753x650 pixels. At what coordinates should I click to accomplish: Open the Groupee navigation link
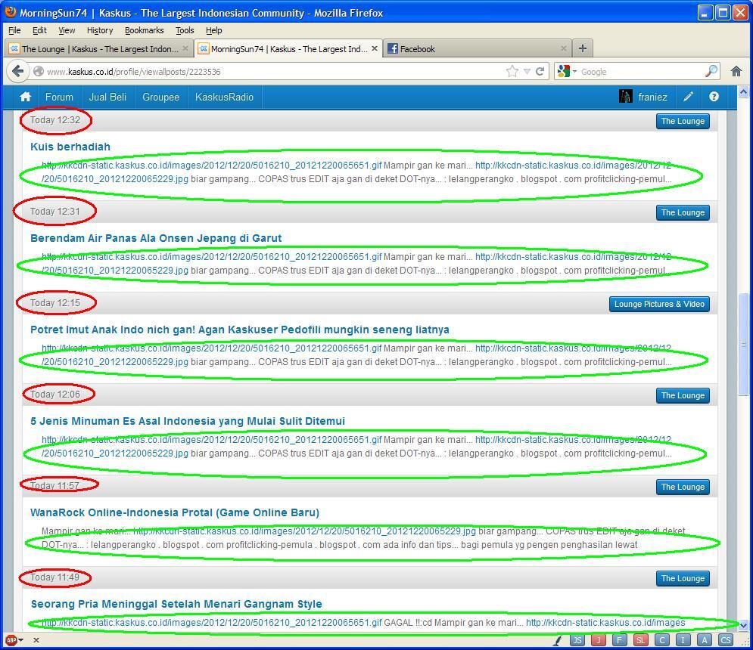coord(160,97)
